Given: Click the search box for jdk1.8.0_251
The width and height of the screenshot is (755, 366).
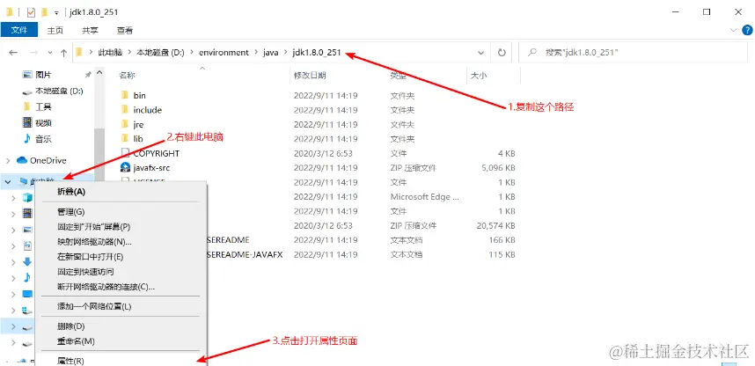Looking at the screenshot, I should [633, 53].
